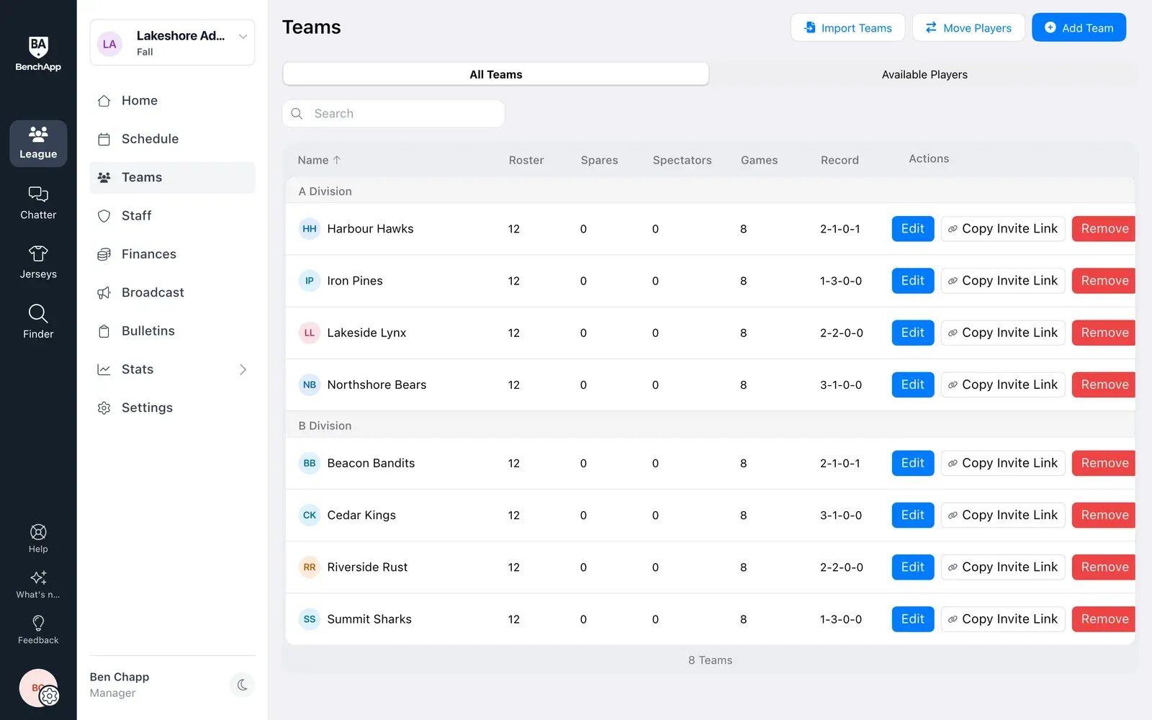Click the B Division group header
Screen dimensions: 1152x720
(710, 426)
